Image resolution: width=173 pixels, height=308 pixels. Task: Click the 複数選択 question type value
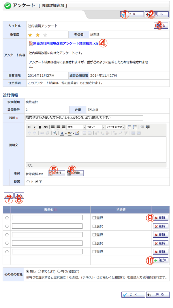point(32,102)
